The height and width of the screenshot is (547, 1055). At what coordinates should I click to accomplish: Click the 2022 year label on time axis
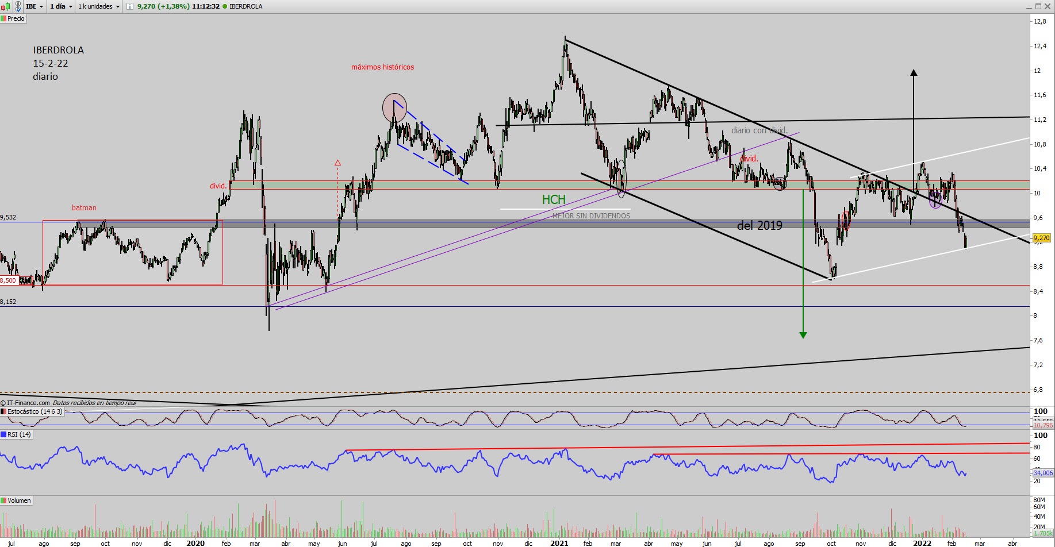[x=922, y=543]
